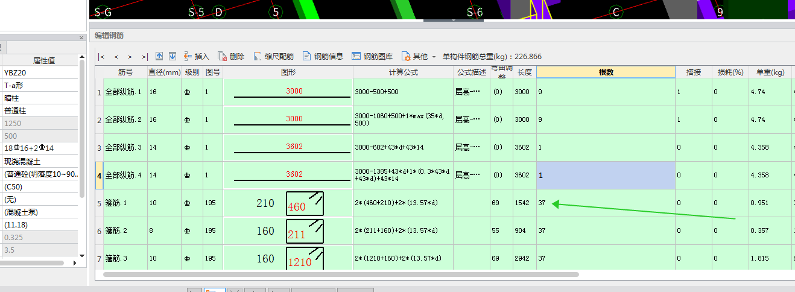Image resolution: width=795 pixels, height=292 pixels.
Task: Open 缩尺配筋 tool
Action: 273,56
